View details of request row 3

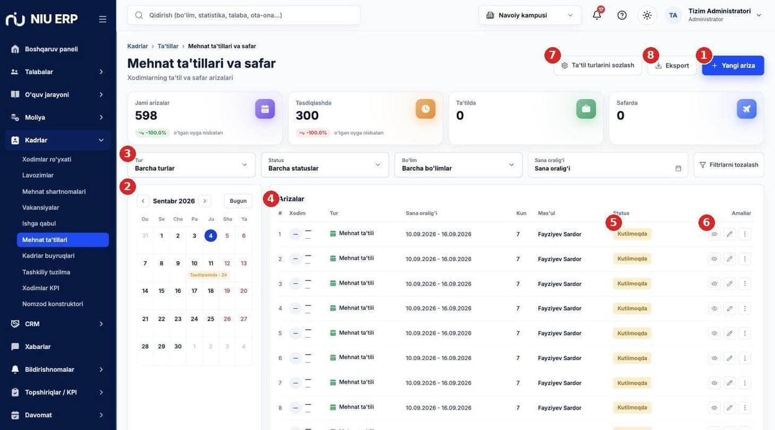(714, 283)
